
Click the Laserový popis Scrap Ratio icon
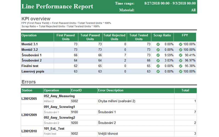[x=158, y=72]
